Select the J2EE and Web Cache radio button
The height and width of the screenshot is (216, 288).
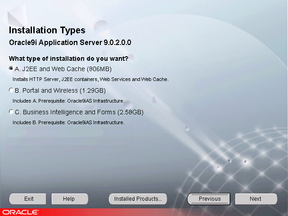click(x=11, y=68)
